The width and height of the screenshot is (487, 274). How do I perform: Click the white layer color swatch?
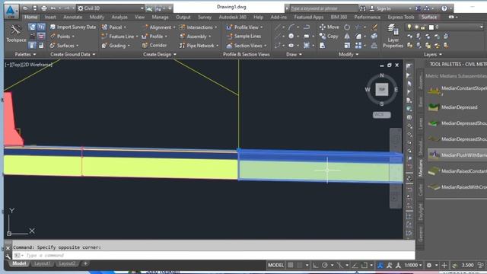click(431, 27)
